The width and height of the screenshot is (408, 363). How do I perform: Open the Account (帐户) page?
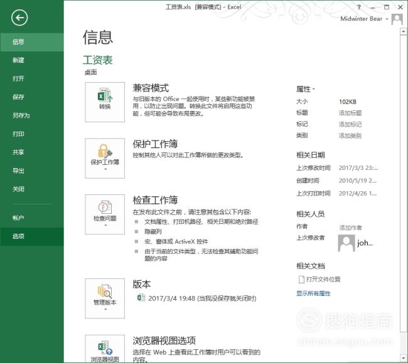(32, 218)
